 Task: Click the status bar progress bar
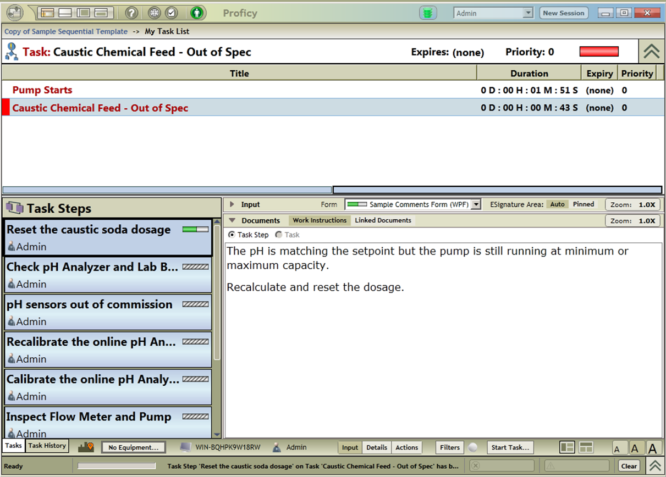117,466
